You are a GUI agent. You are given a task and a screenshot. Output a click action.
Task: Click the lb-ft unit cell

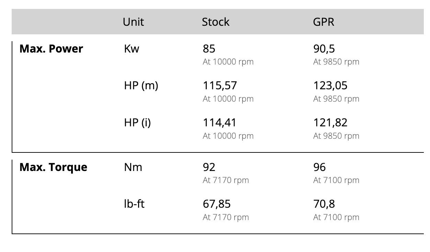(x=134, y=204)
